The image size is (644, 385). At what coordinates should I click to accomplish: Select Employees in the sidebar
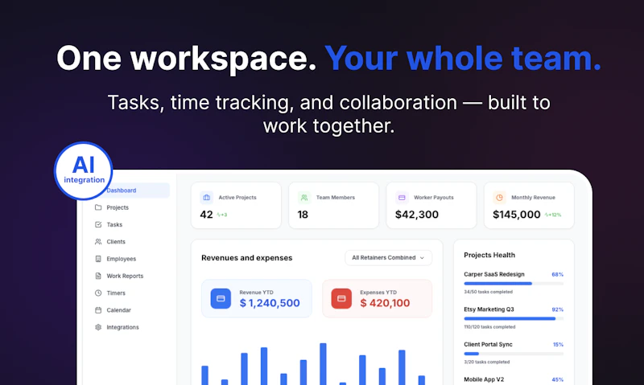(122, 259)
